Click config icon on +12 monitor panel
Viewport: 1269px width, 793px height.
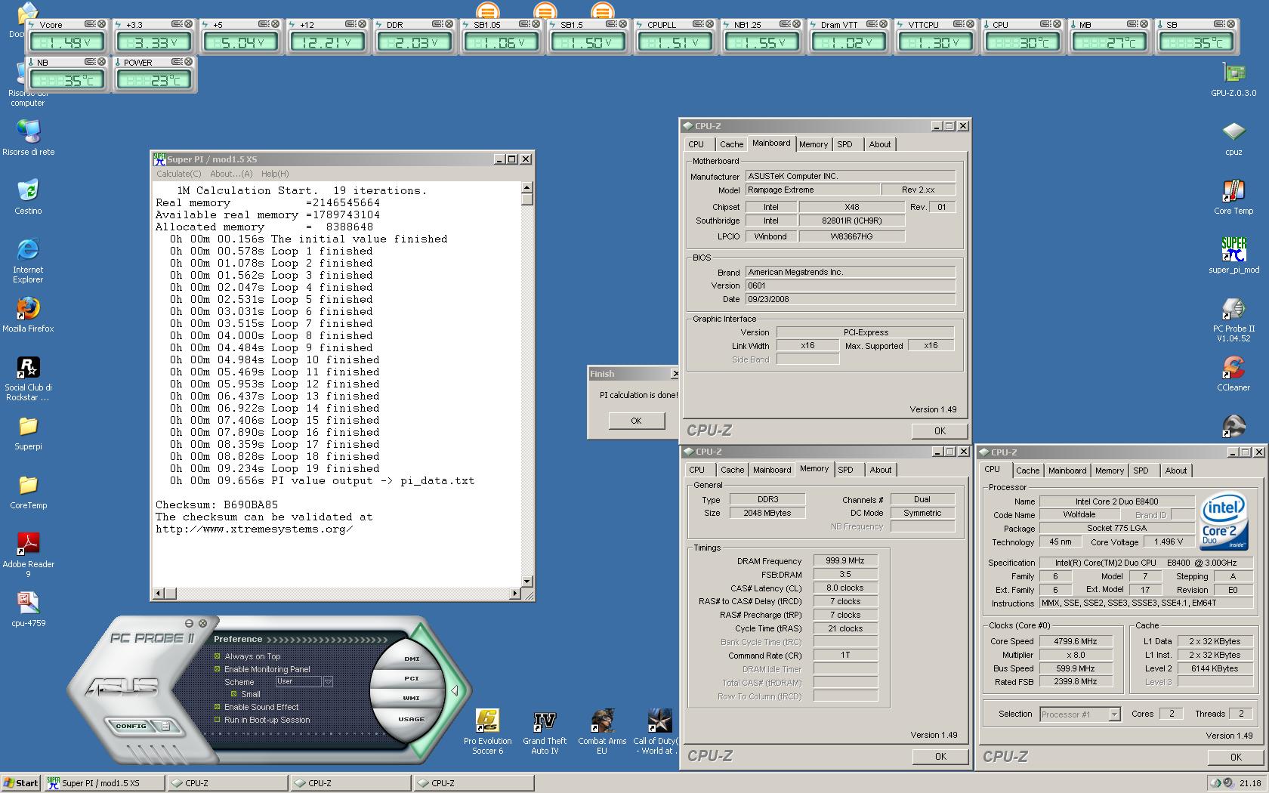tap(350, 24)
